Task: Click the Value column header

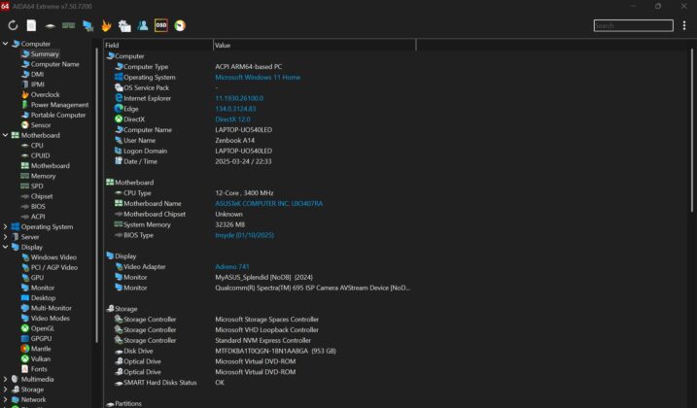Action: (x=314, y=45)
